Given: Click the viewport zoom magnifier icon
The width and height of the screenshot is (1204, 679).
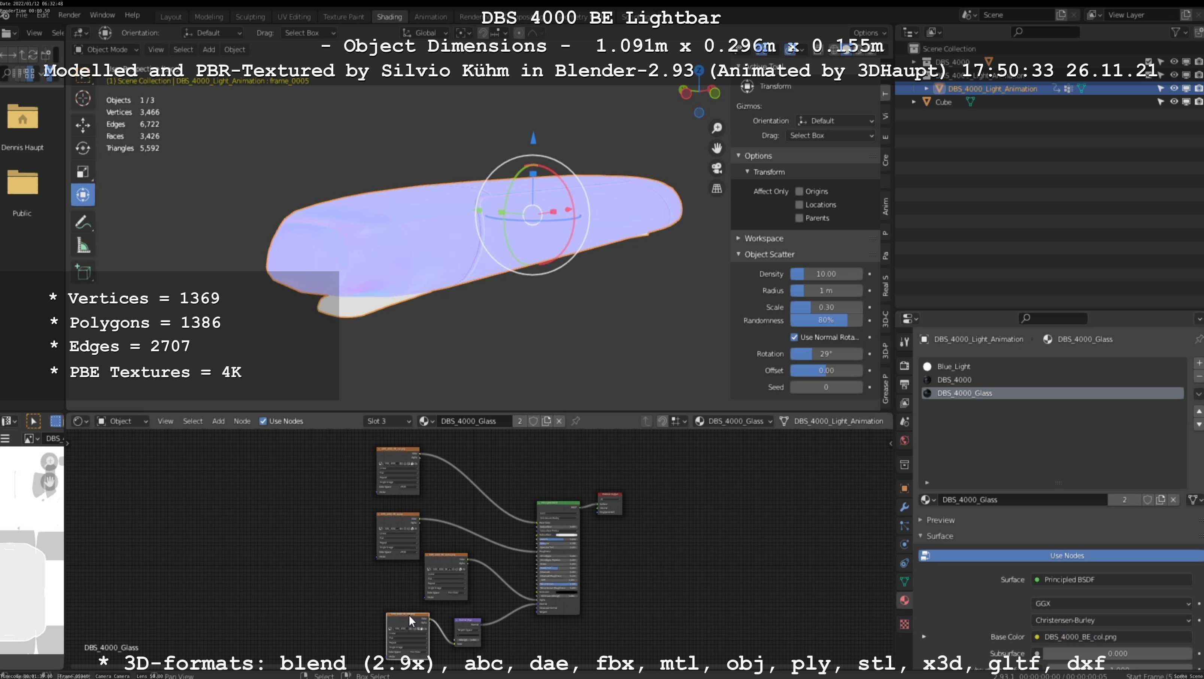Looking at the screenshot, I should (716, 128).
